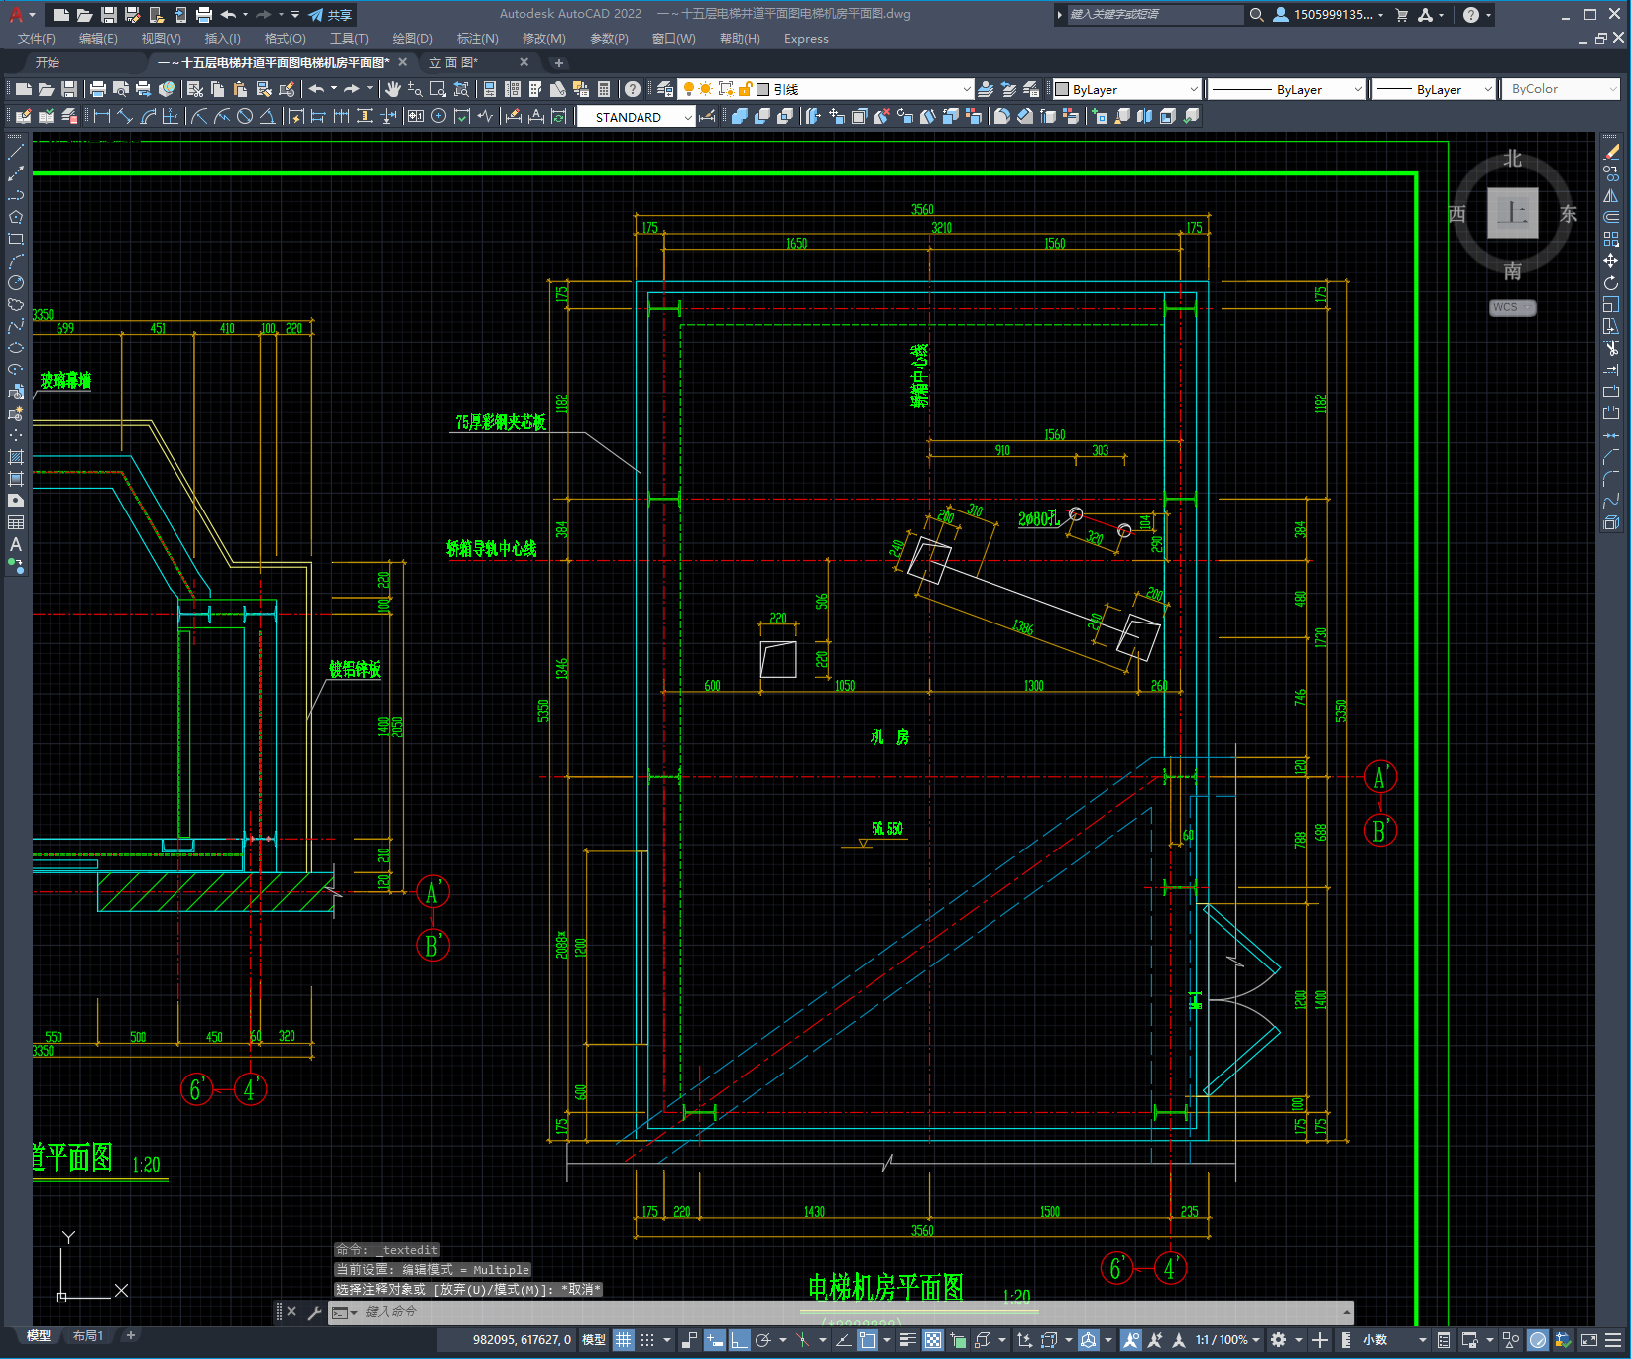Image resolution: width=1631 pixels, height=1359 pixels.
Task: Open the ByLayer linetype dropdown
Action: tap(1287, 89)
